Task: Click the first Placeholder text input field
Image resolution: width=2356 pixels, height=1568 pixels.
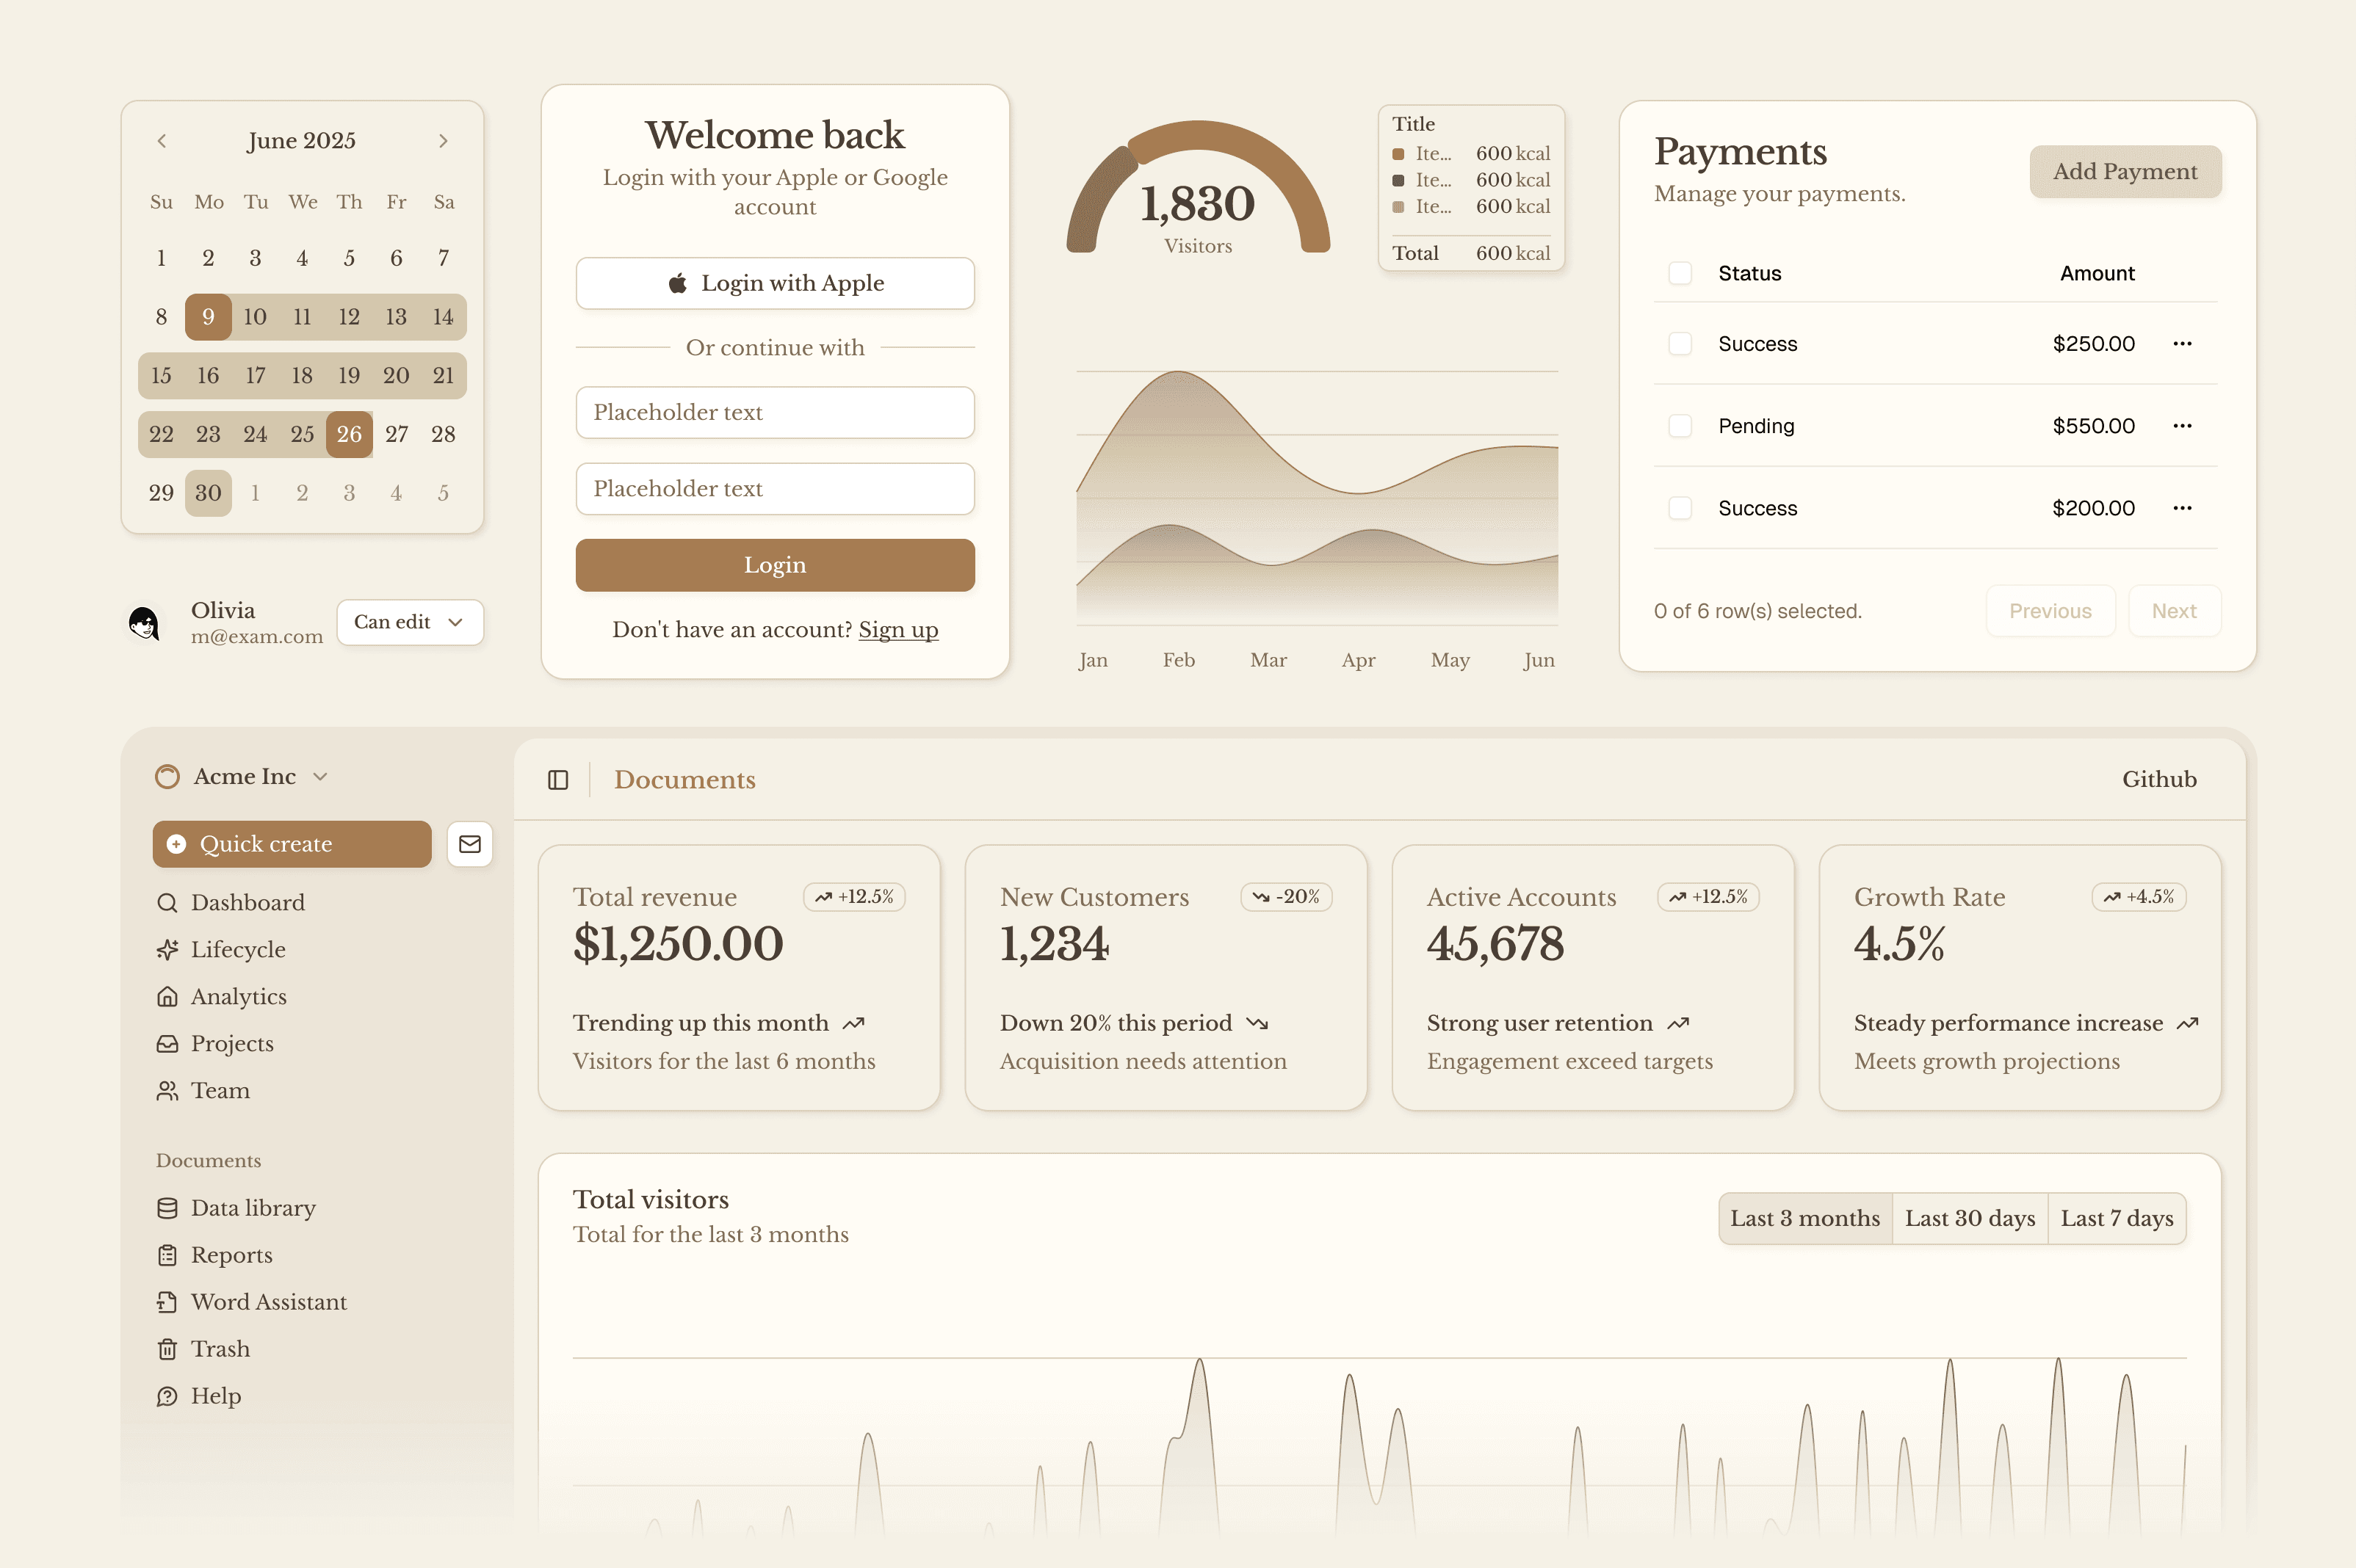Action: 774,412
